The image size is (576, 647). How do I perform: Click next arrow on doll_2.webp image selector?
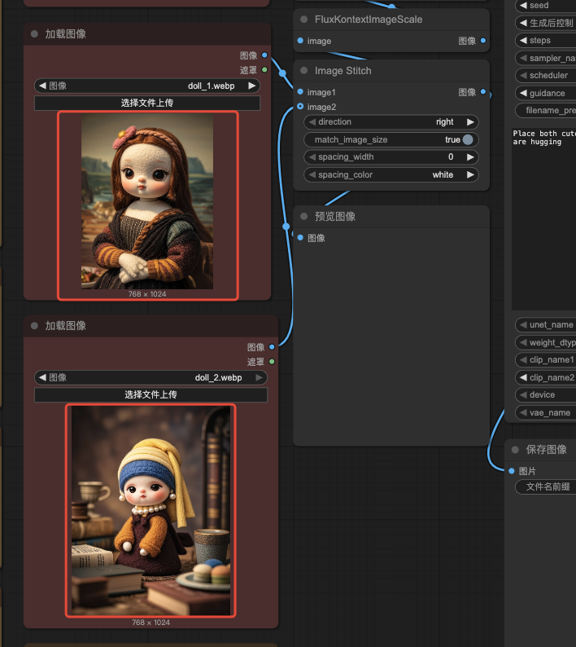260,377
